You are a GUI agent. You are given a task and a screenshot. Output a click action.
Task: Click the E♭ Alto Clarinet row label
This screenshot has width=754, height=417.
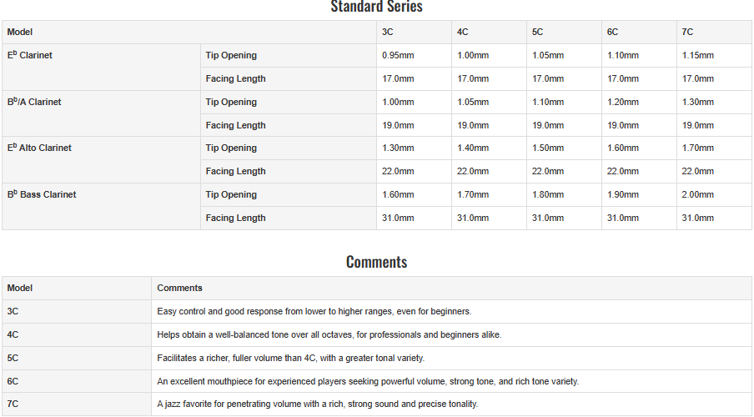coord(39,148)
